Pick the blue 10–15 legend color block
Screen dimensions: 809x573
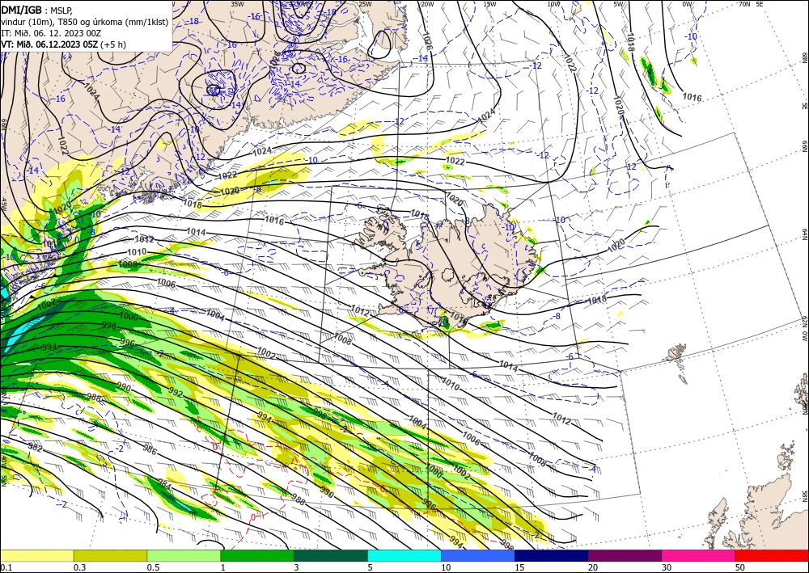pyautogui.click(x=478, y=555)
